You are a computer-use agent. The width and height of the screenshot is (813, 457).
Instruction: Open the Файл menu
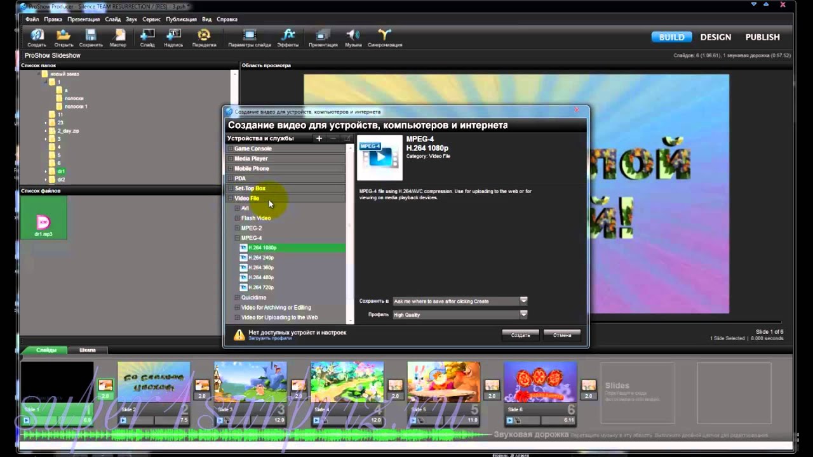(x=32, y=20)
